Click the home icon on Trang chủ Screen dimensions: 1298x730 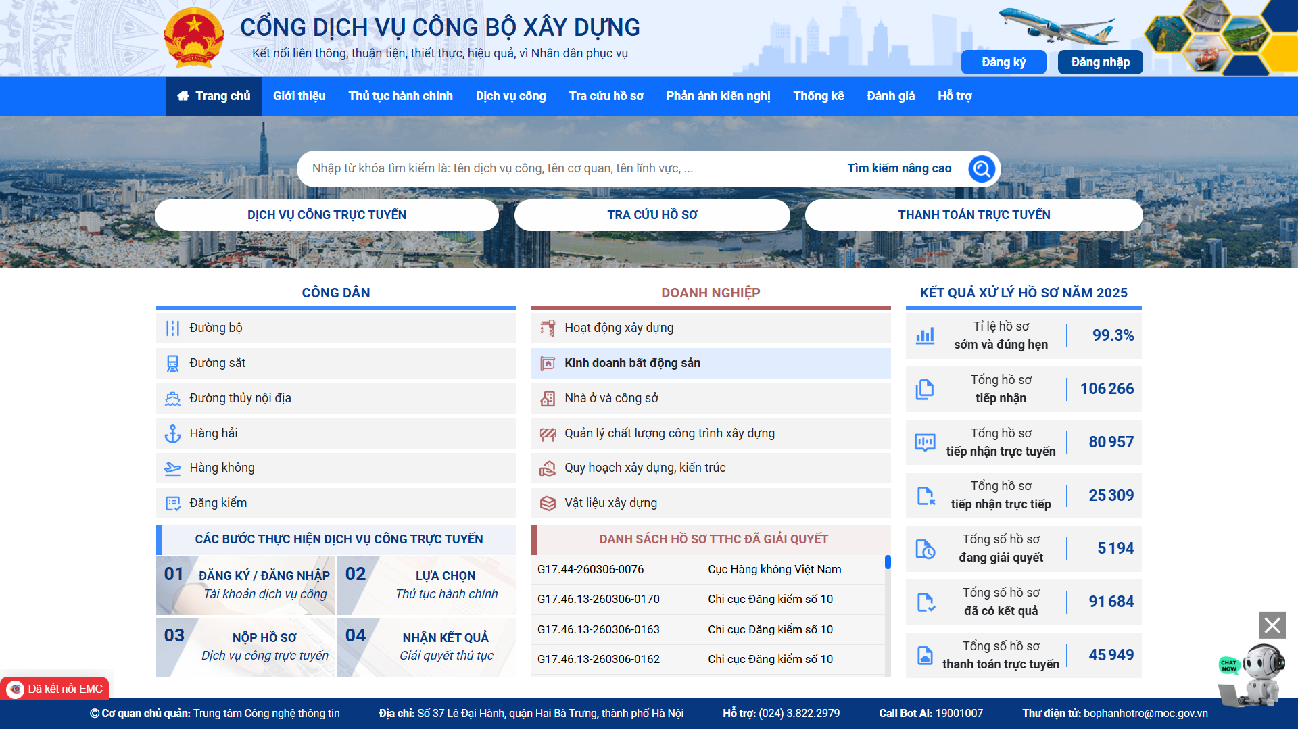(183, 96)
